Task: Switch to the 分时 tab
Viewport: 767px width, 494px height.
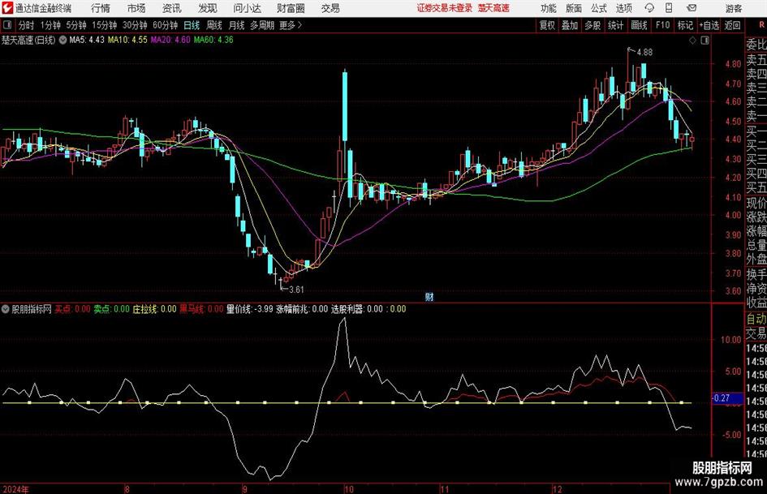Action: coord(27,25)
